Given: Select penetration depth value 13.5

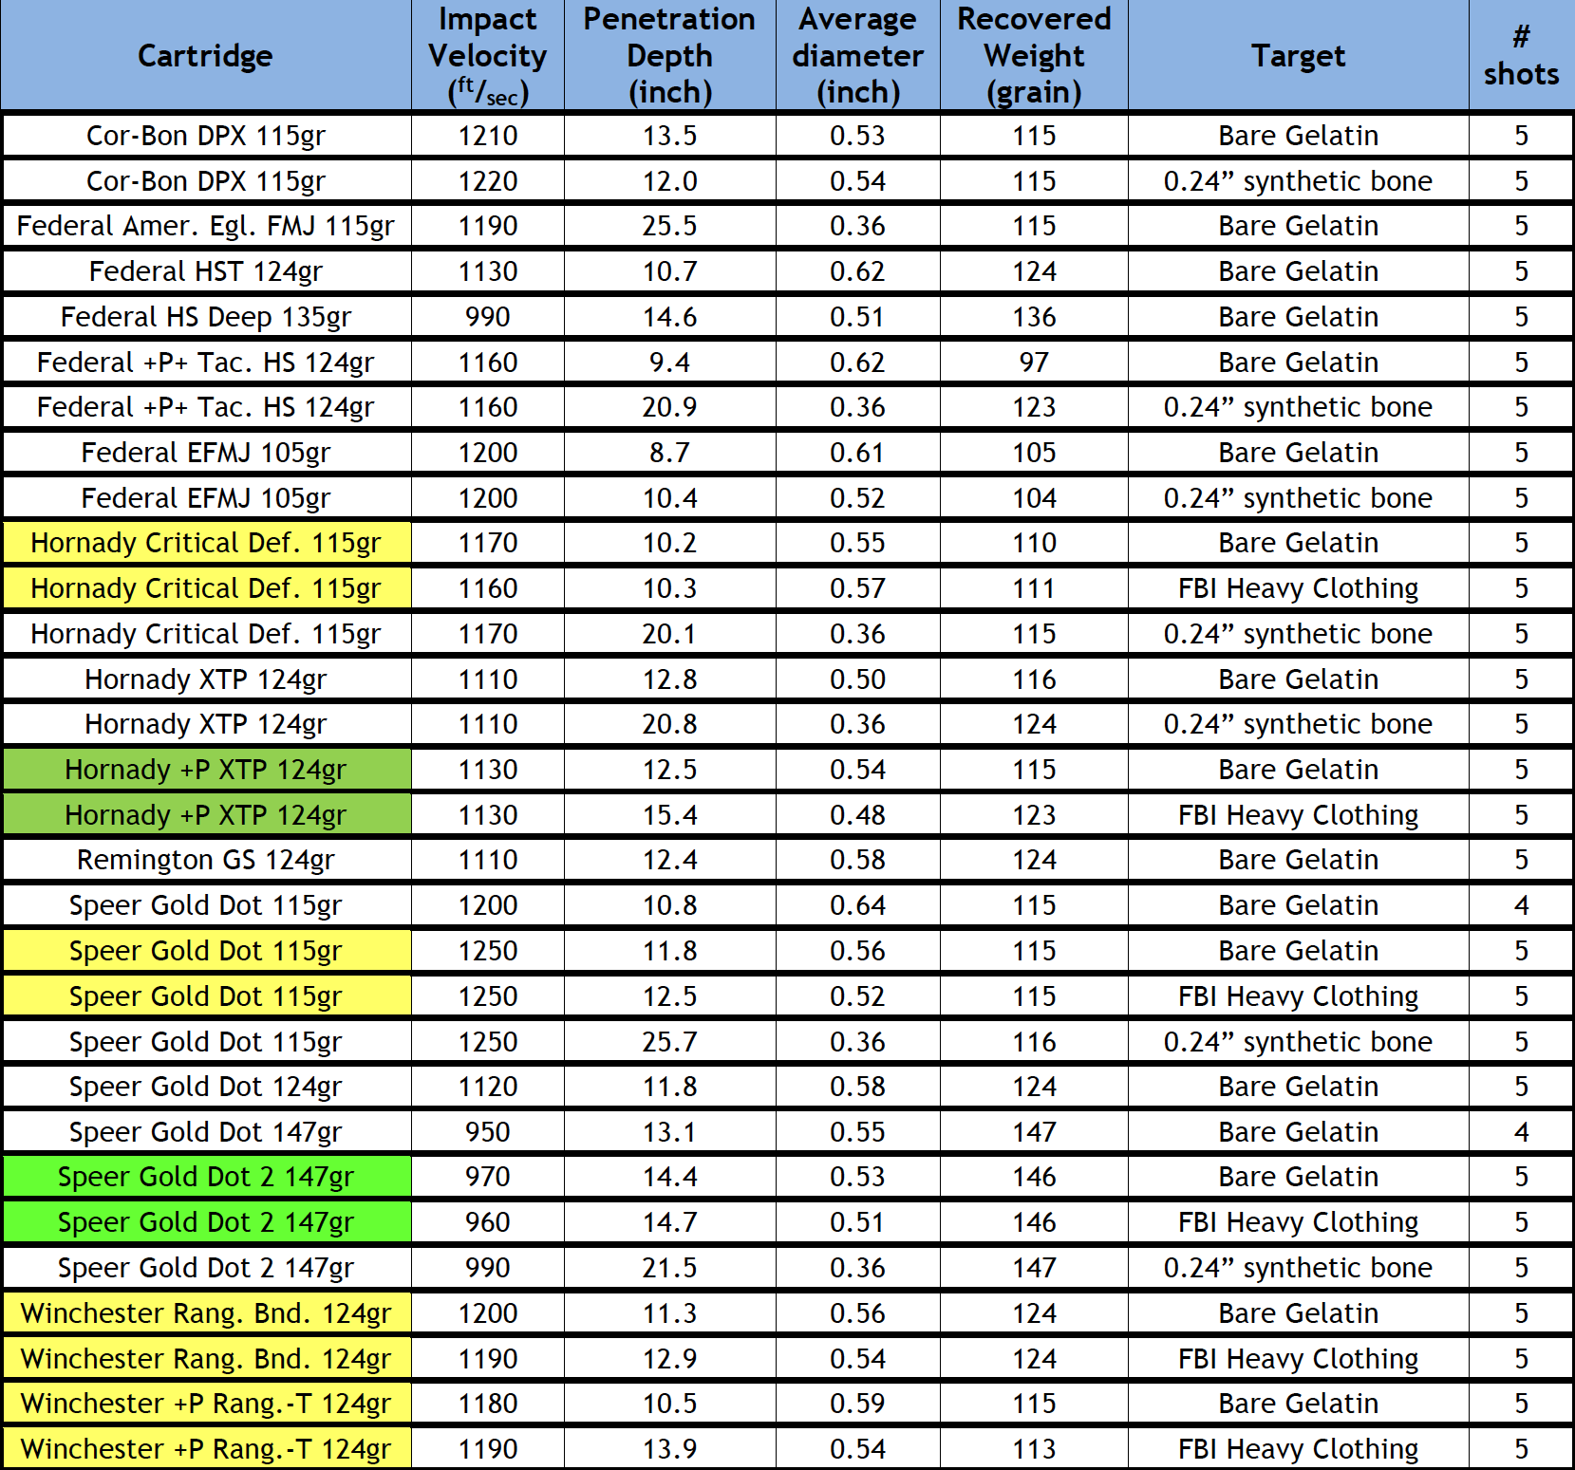Looking at the screenshot, I should (x=669, y=136).
